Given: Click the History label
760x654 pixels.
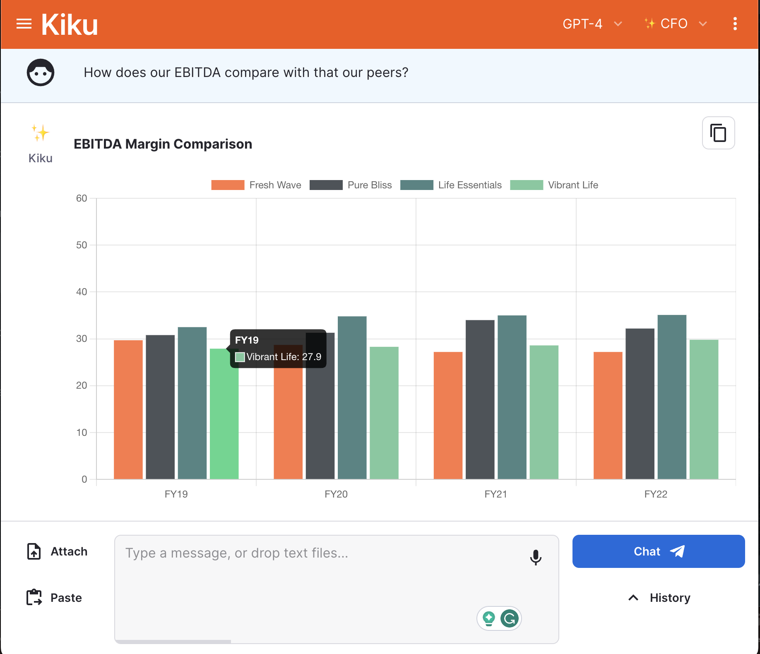Looking at the screenshot, I should pyautogui.click(x=669, y=597).
